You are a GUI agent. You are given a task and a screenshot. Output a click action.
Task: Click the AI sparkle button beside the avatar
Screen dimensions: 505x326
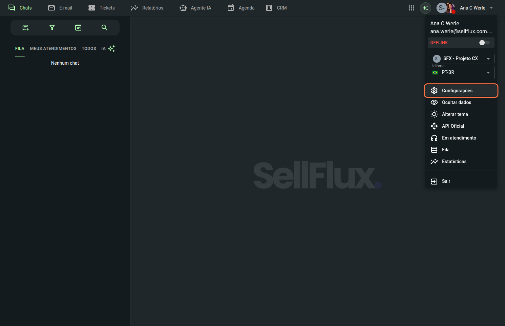(425, 8)
